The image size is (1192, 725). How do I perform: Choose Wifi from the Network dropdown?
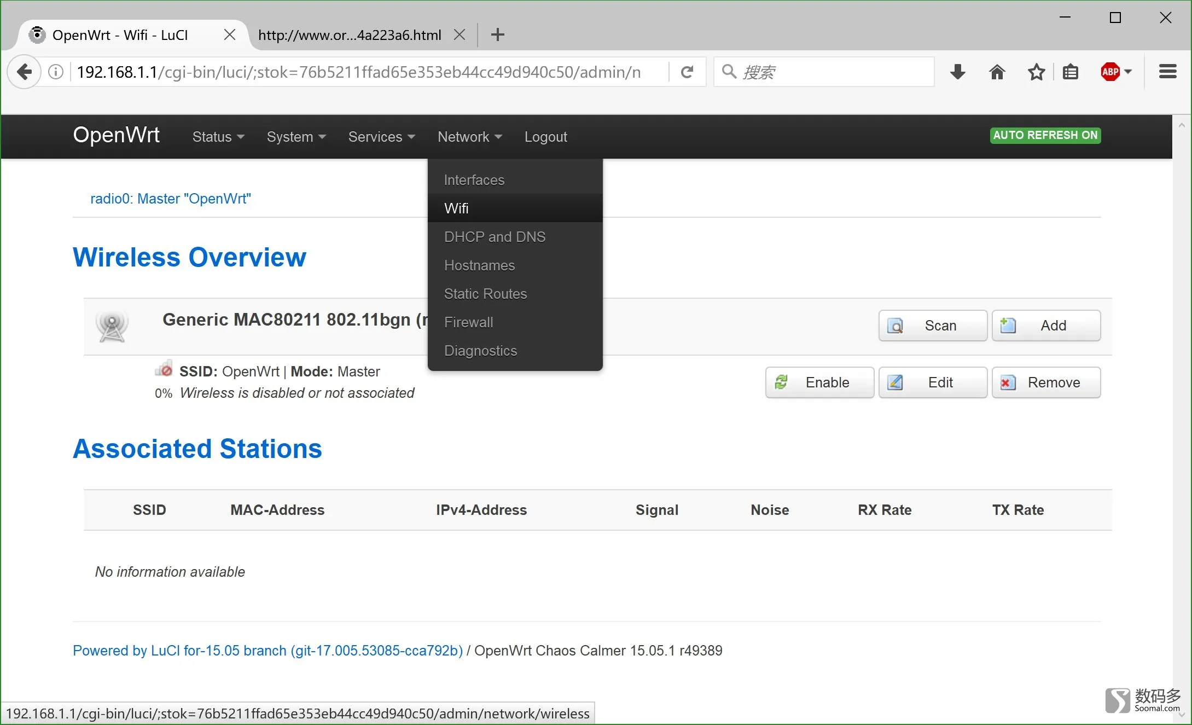click(515, 208)
